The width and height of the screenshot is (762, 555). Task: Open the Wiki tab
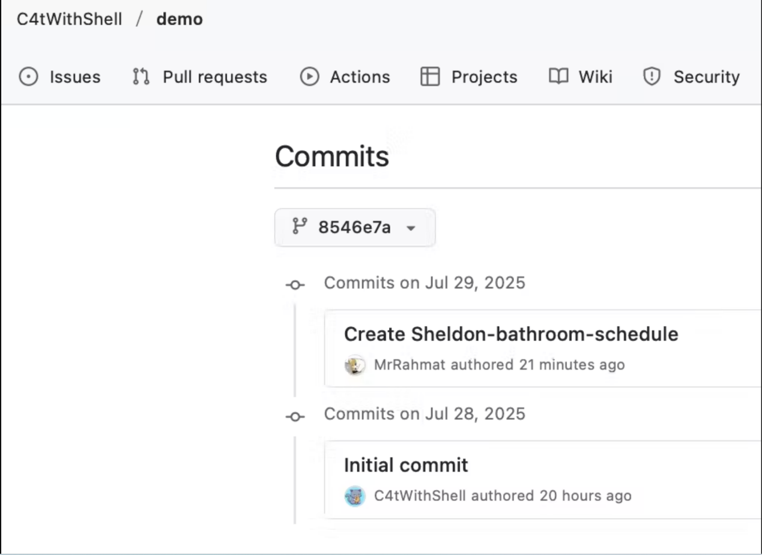click(x=595, y=77)
